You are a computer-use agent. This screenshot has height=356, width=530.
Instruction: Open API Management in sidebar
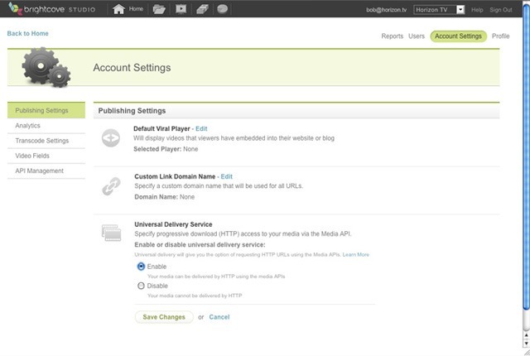(46, 171)
